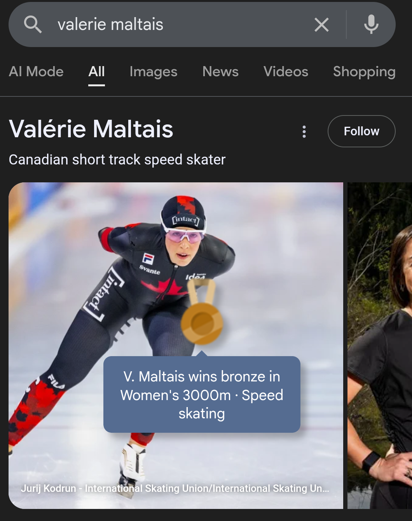412x521 pixels.
Task: Open the Images tab
Action: coord(153,72)
